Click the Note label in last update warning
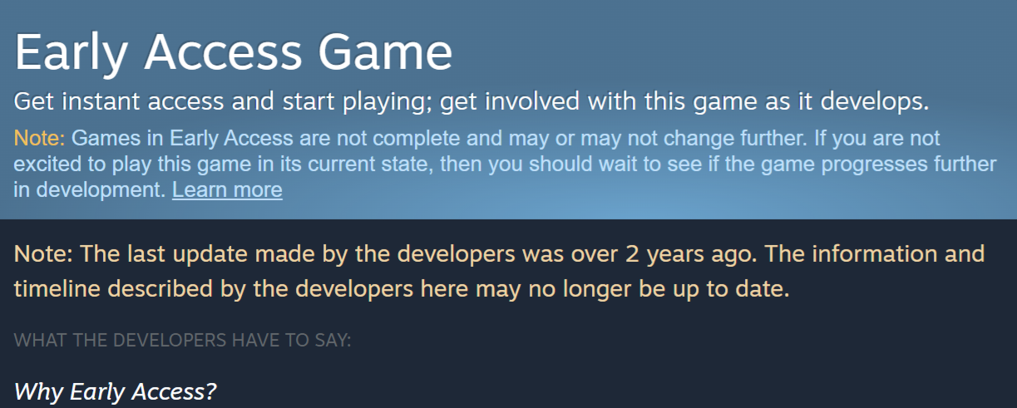Screen dimensions: 1017x408 (x=43, y=253)
